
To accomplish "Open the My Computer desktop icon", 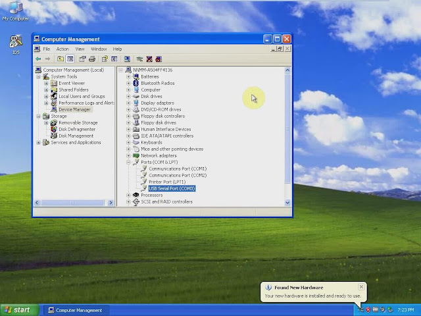I will 16,11.
